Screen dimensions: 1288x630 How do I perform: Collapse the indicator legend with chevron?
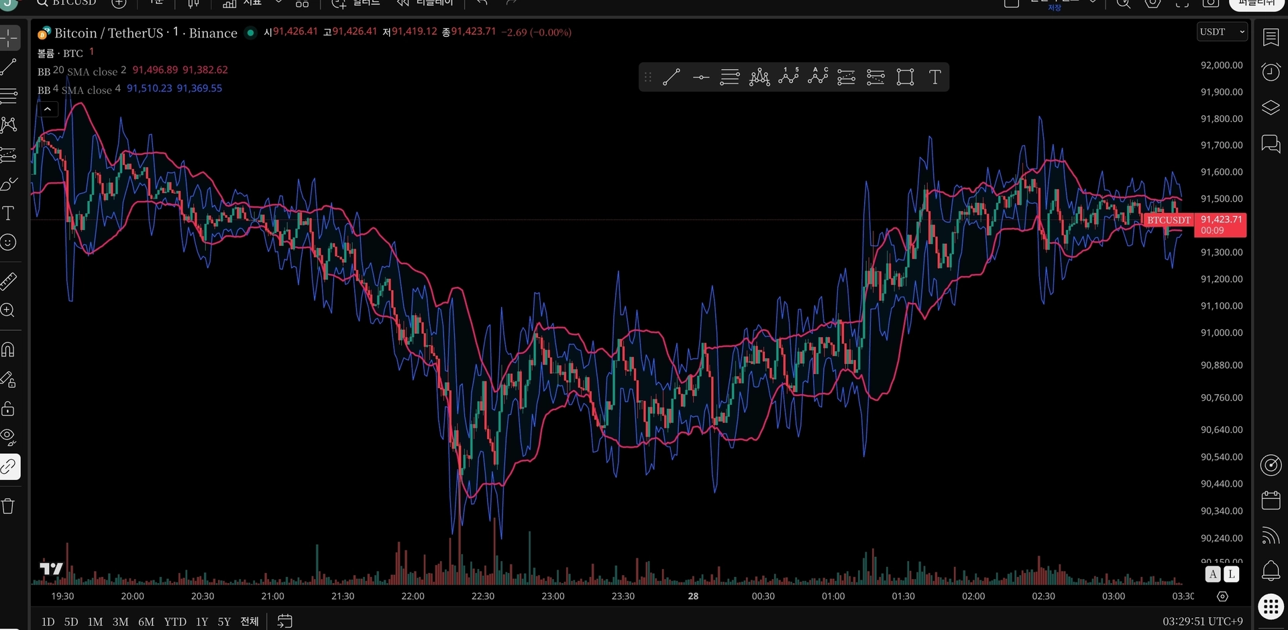(48, 109)
